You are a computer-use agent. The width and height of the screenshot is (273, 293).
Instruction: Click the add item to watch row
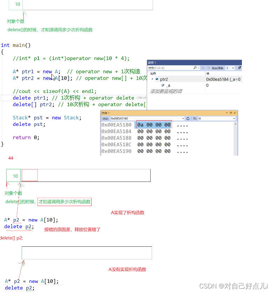click(x=166, y=91)
